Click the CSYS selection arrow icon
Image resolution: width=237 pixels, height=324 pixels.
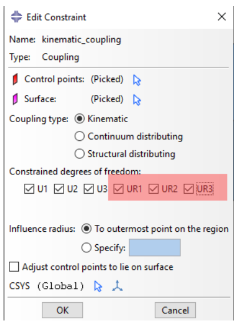(x=98, y=286)
